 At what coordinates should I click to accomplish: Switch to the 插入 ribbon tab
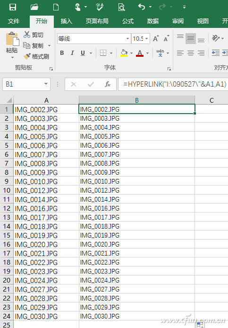point(67,21)
